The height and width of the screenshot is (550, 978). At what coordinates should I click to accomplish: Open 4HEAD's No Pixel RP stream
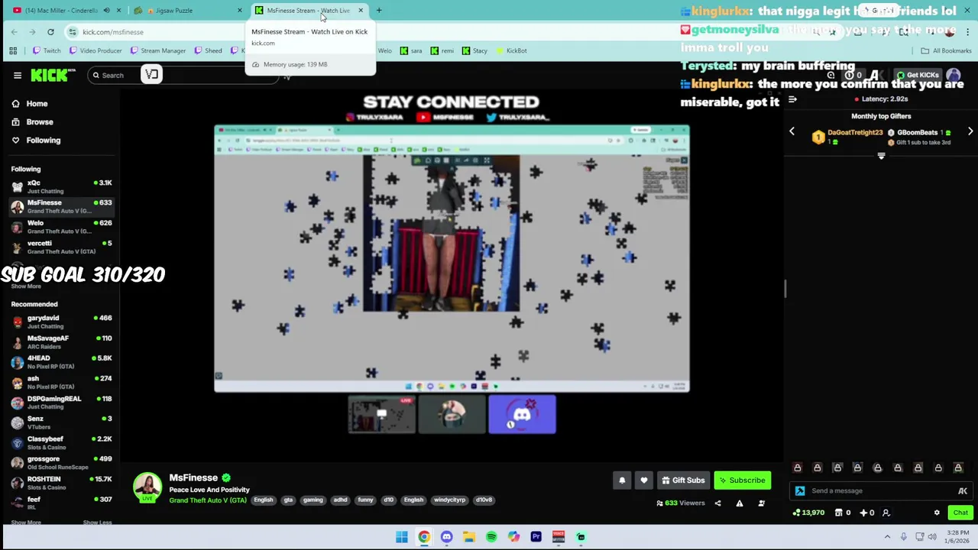click(61, 361)
